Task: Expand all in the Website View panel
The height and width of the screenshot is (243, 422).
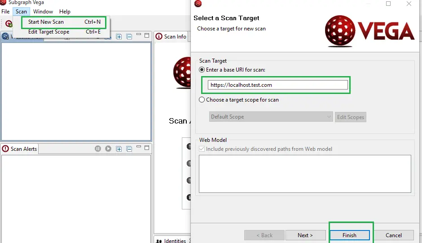Action: (119, 37)
